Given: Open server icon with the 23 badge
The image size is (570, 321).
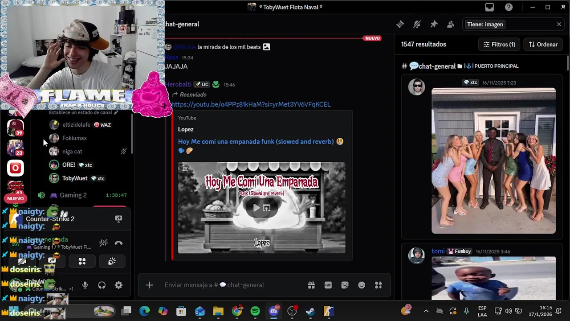Looking at the screenshot, I should point(15,148).
